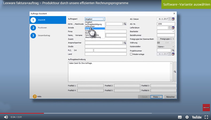Image resolution: width=211 pixels, height=120 pixels.
Task: Click the orange Hilfe question mark icon
Action: tap(35, 97)
